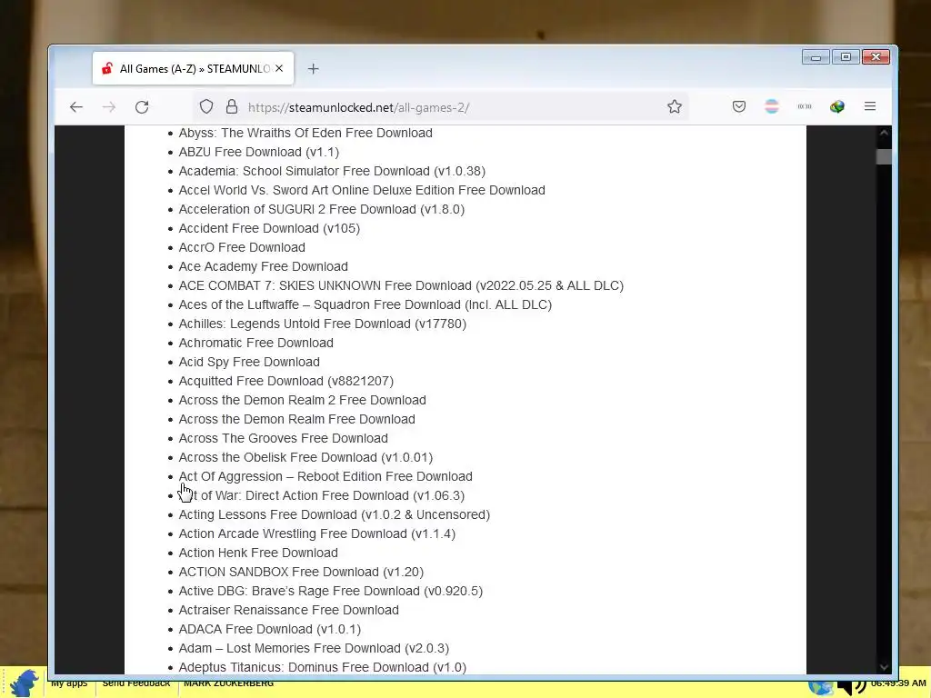
Task: Open Academia: School Simulator link
Action: tap(332, 171)
